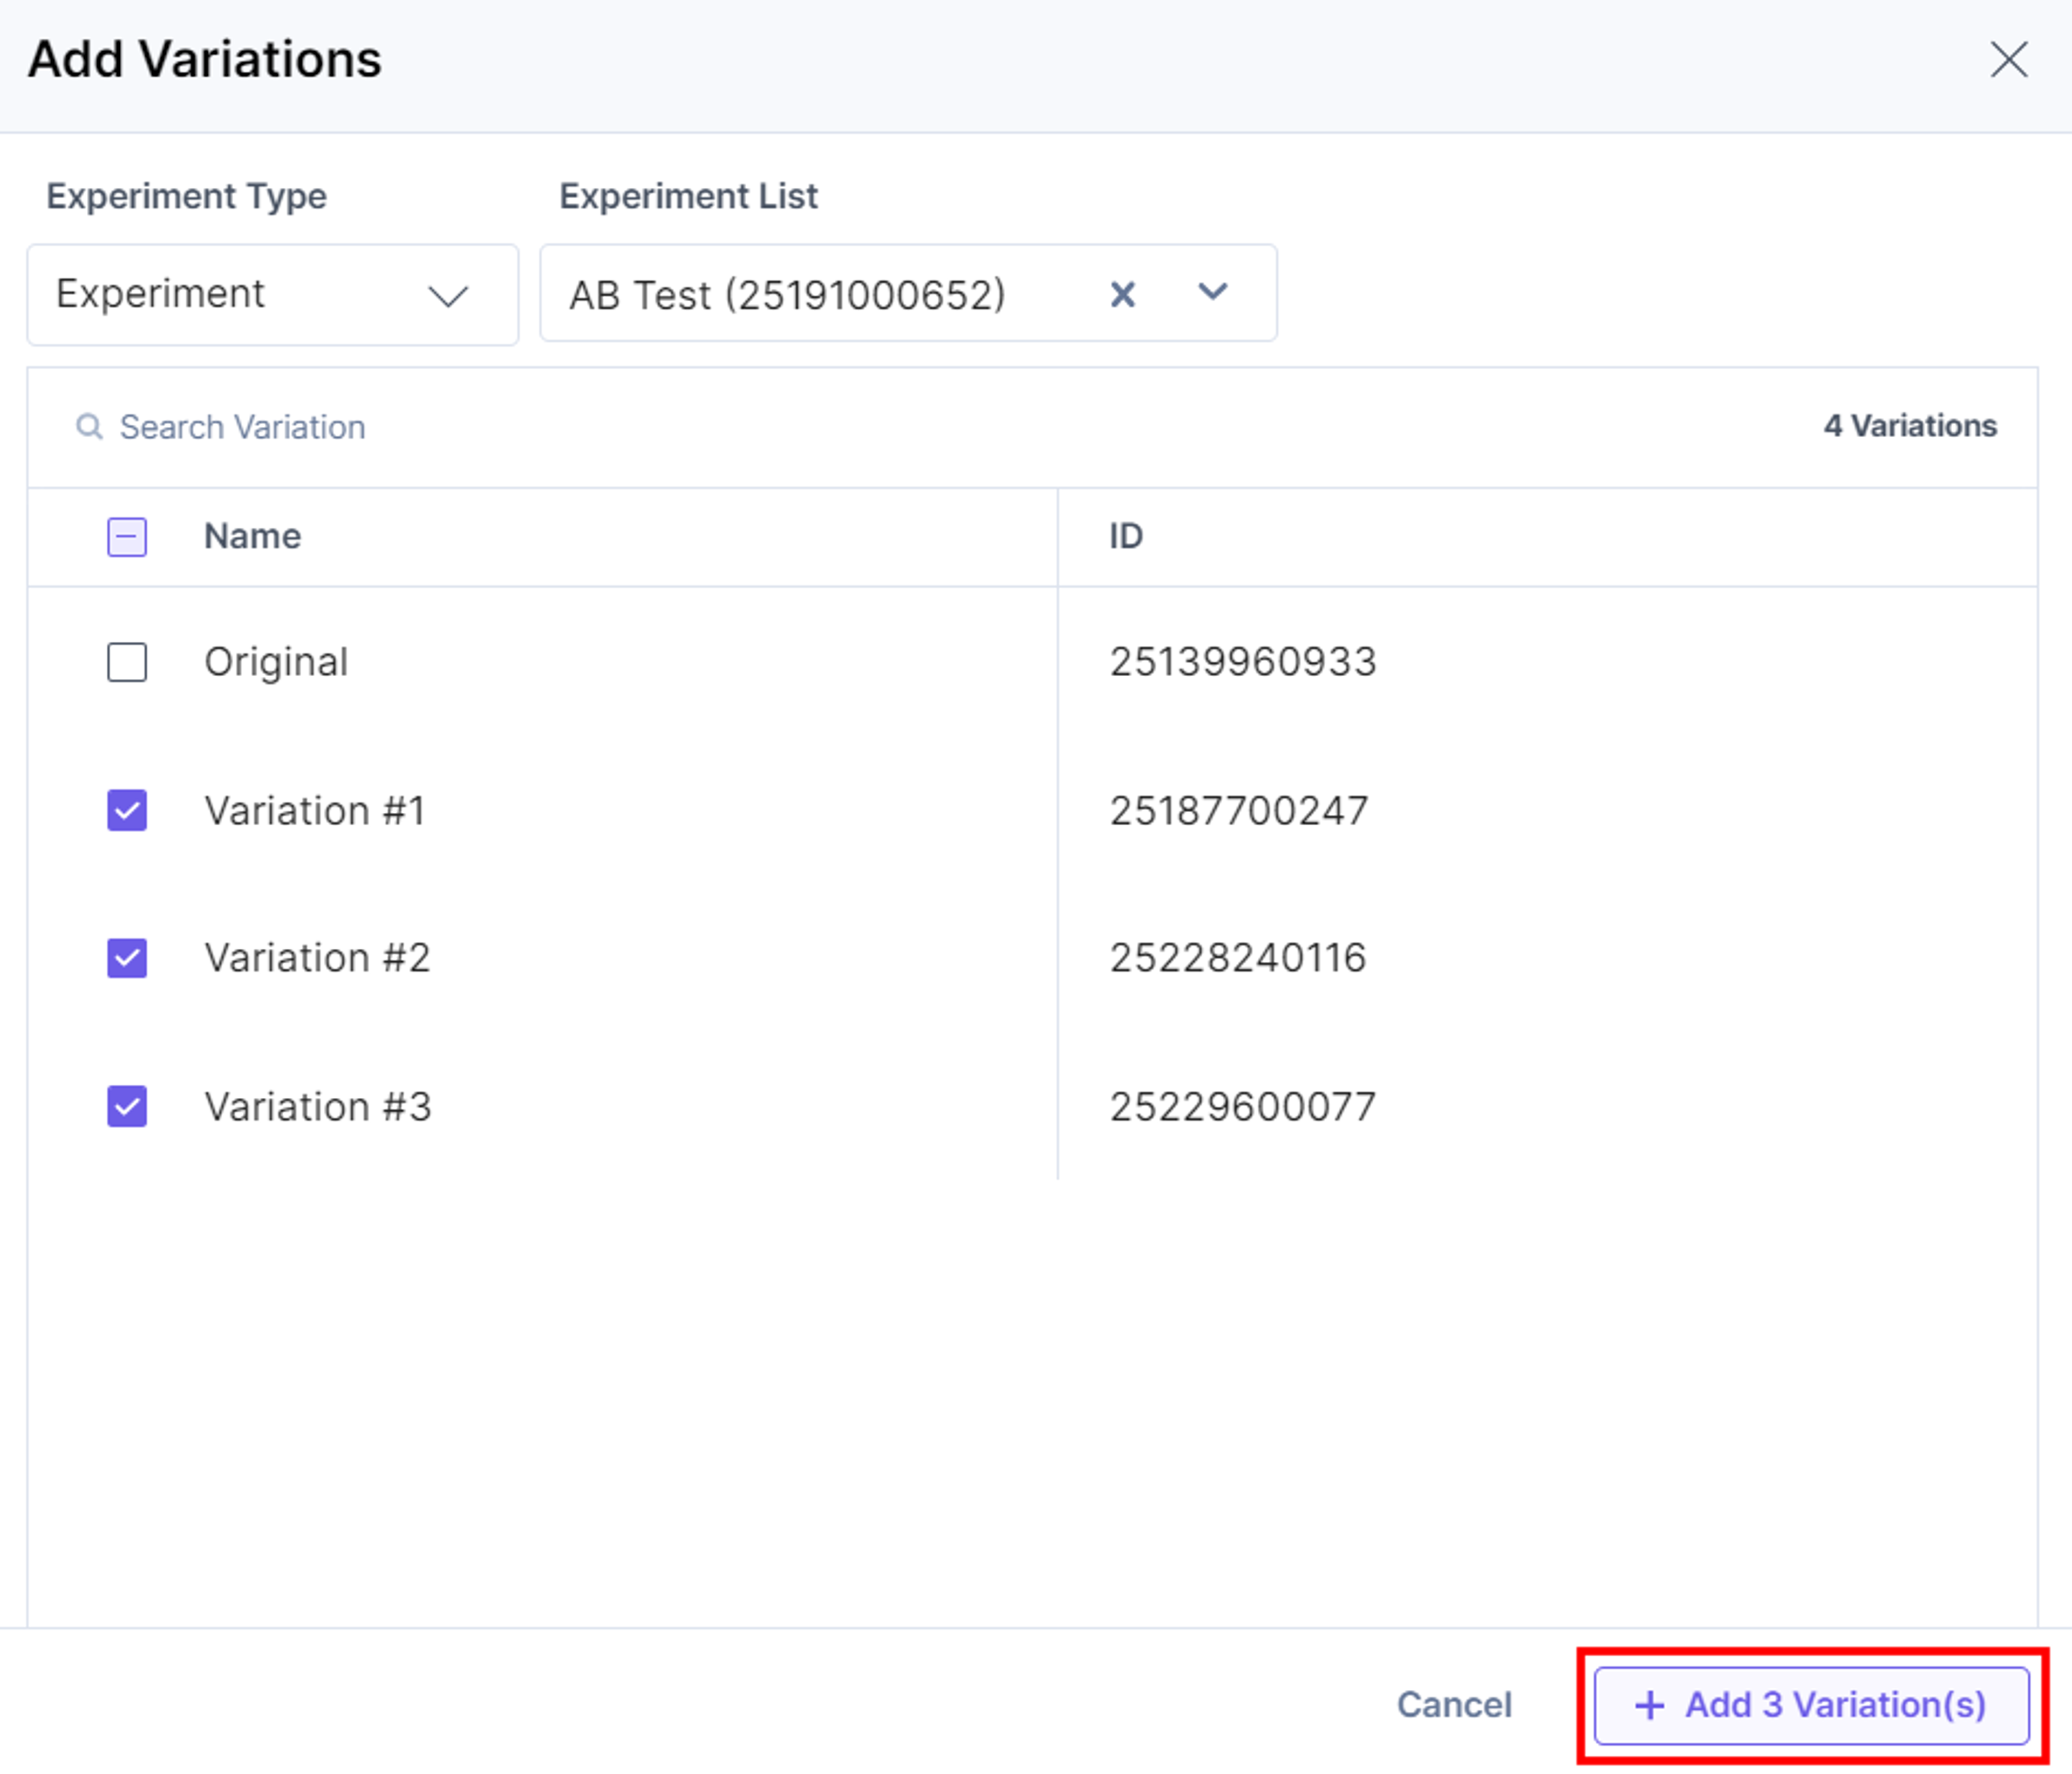Open the Experiment Type dropdown
Image resolution: width=2072 pixels, height=1774 pixels.
click(x=272, y=294)
